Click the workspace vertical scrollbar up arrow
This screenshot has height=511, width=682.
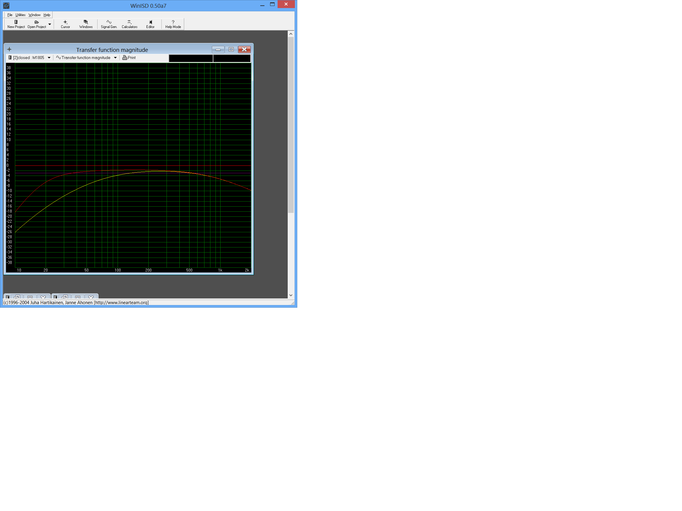(291, 34)
